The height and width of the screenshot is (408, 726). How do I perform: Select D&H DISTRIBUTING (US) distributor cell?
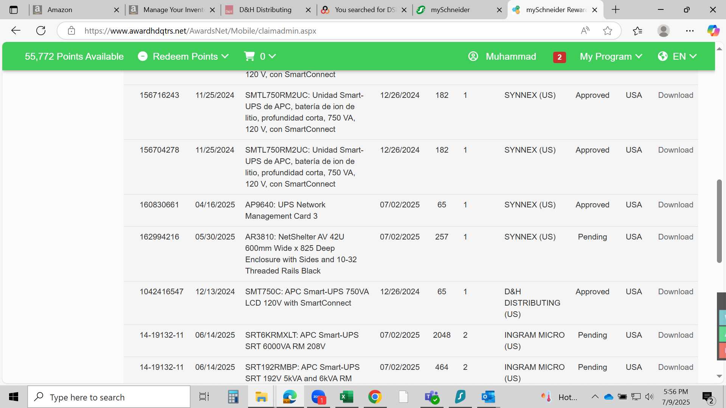(x=532, y=303)
